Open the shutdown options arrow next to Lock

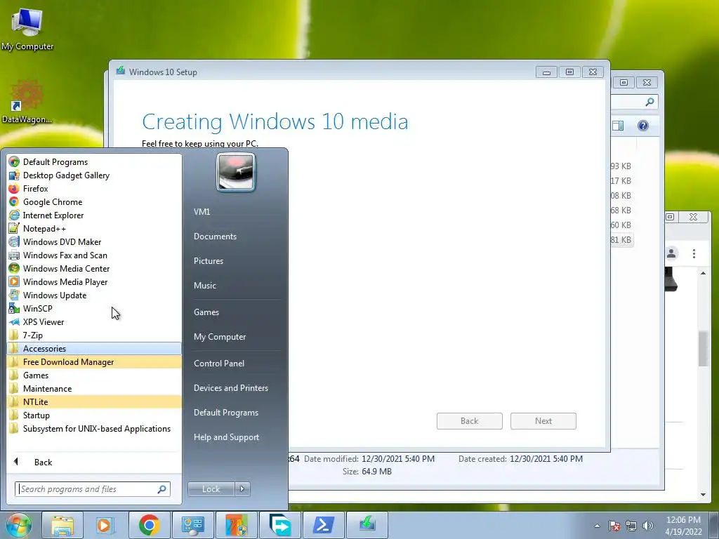(242, 489)
